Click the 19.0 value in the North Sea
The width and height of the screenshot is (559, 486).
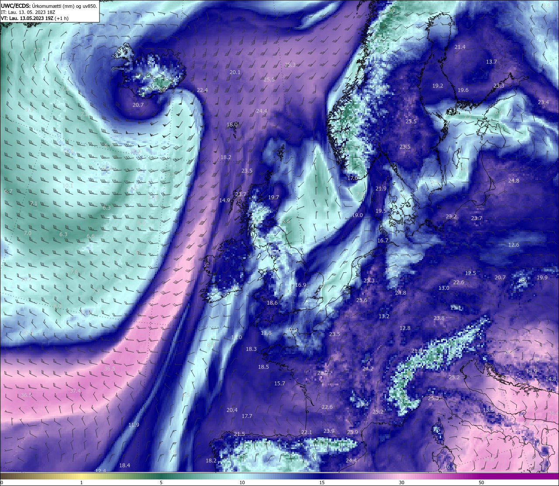(357, 215)
